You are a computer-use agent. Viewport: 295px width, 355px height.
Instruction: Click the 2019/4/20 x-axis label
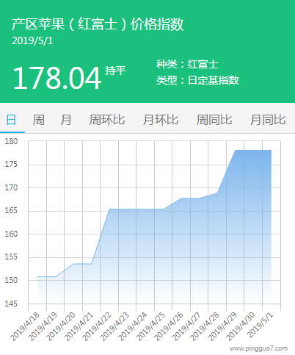61,326
